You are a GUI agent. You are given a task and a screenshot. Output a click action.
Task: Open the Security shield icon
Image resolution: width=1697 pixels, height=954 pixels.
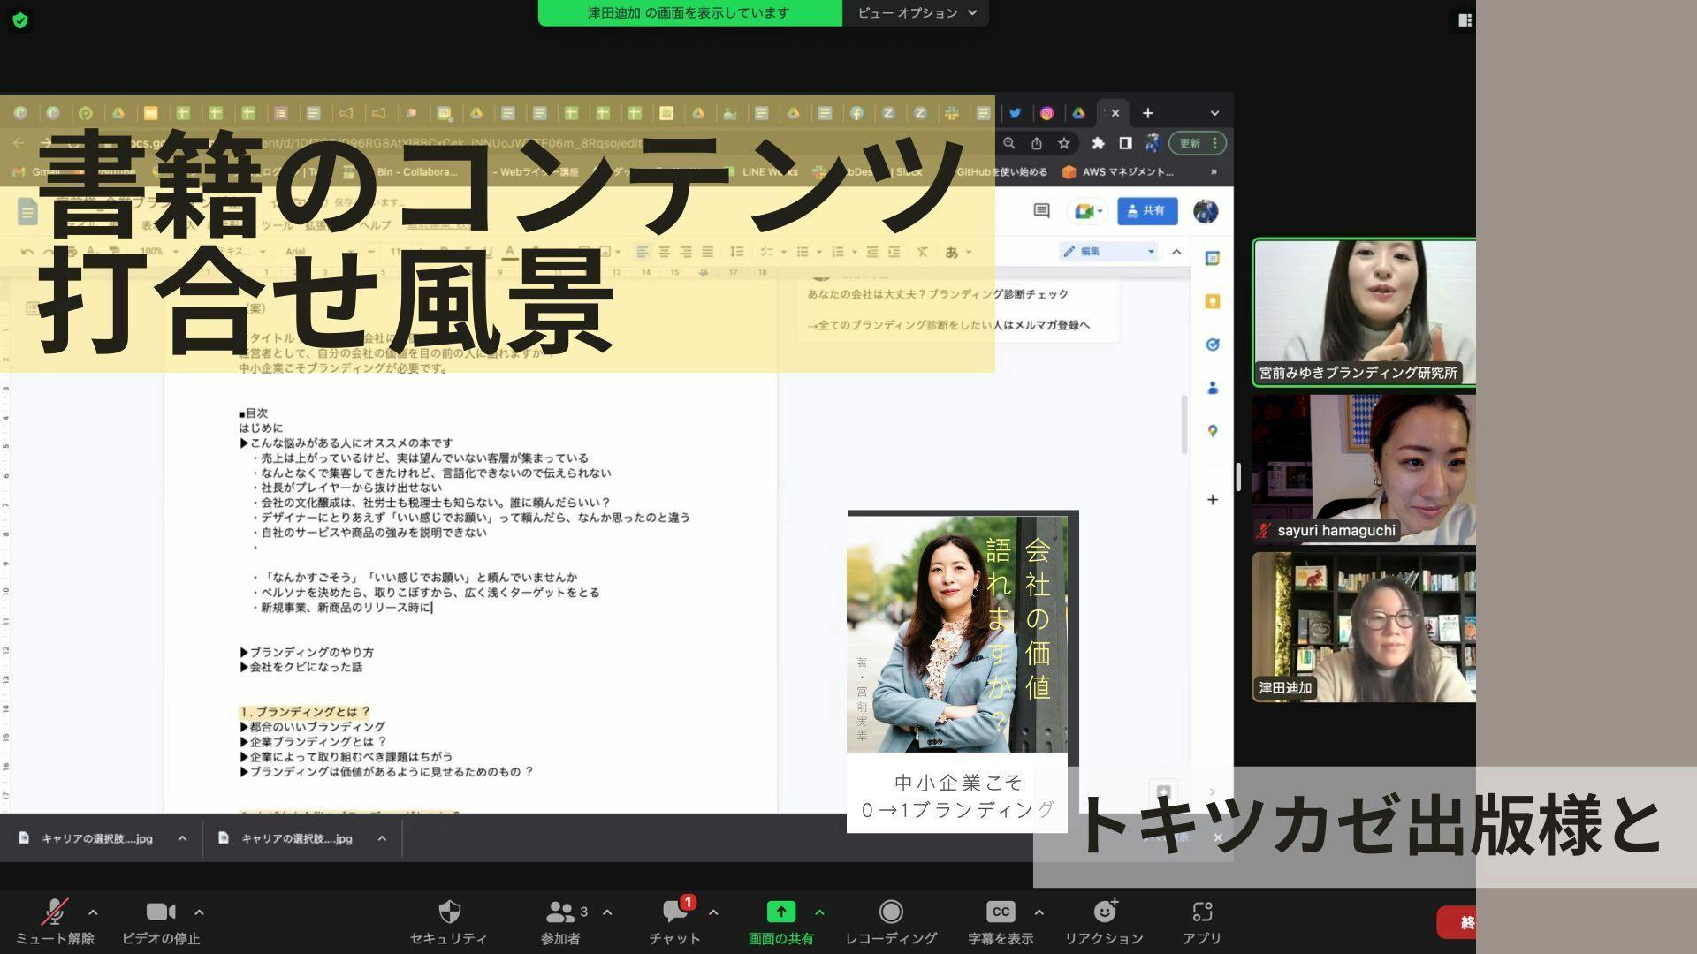click(449, 912)
